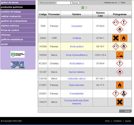Click code cell 109215

click(x=43, y=102)
